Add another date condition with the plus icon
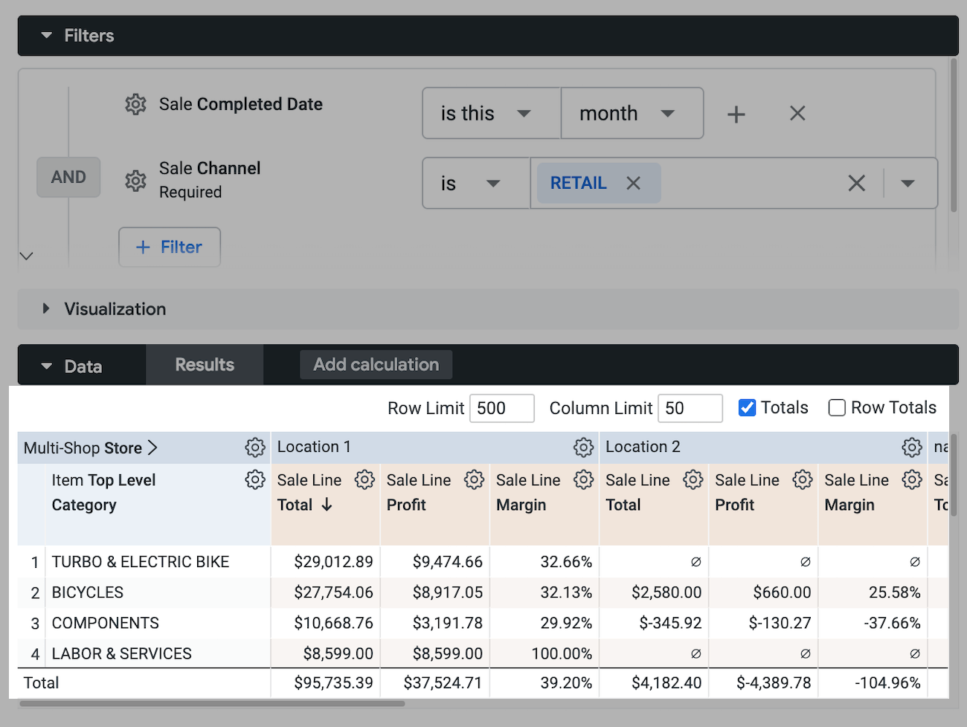Viewport: 967px width, 727px height. 736,113
